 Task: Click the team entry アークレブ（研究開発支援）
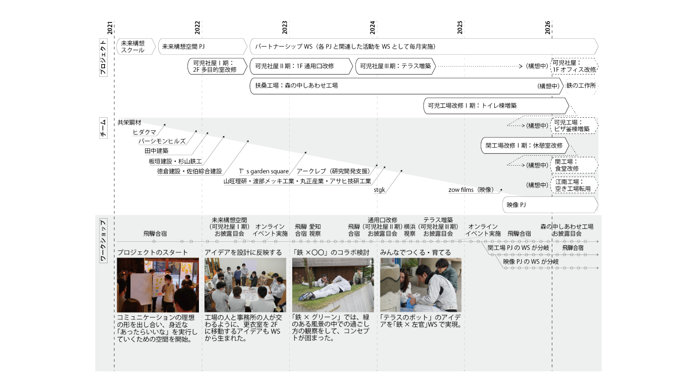click(x=334, y=171)
